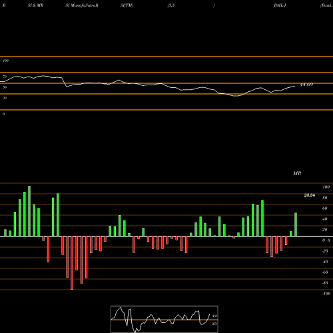Click the 60 label on MR axis
Viewport: 333px width, 333px height.
pyautogui.click(x=325, y=208)
